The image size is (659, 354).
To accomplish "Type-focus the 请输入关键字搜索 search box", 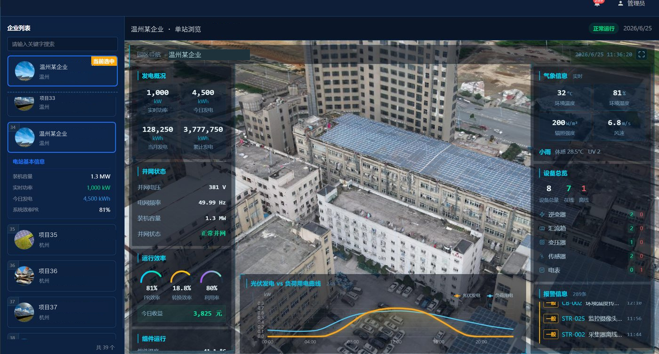I will [62, 44].
